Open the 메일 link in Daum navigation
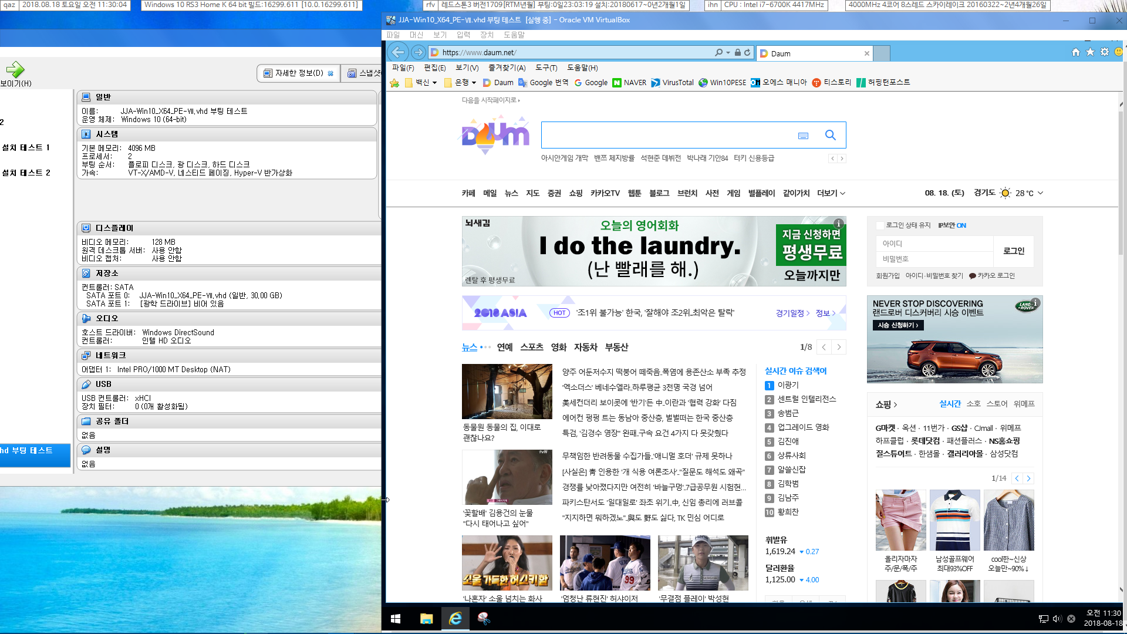The width and height of the screenshot is (1127, 634). (490, 193)
